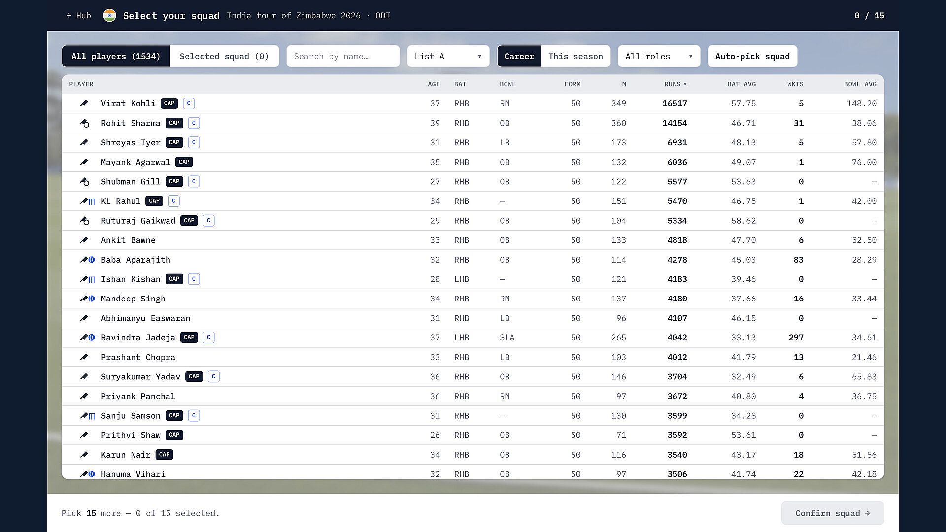946x532 pixels.
Task: Click the CAP badge next to Karun Nair
Action: (165, 455)
